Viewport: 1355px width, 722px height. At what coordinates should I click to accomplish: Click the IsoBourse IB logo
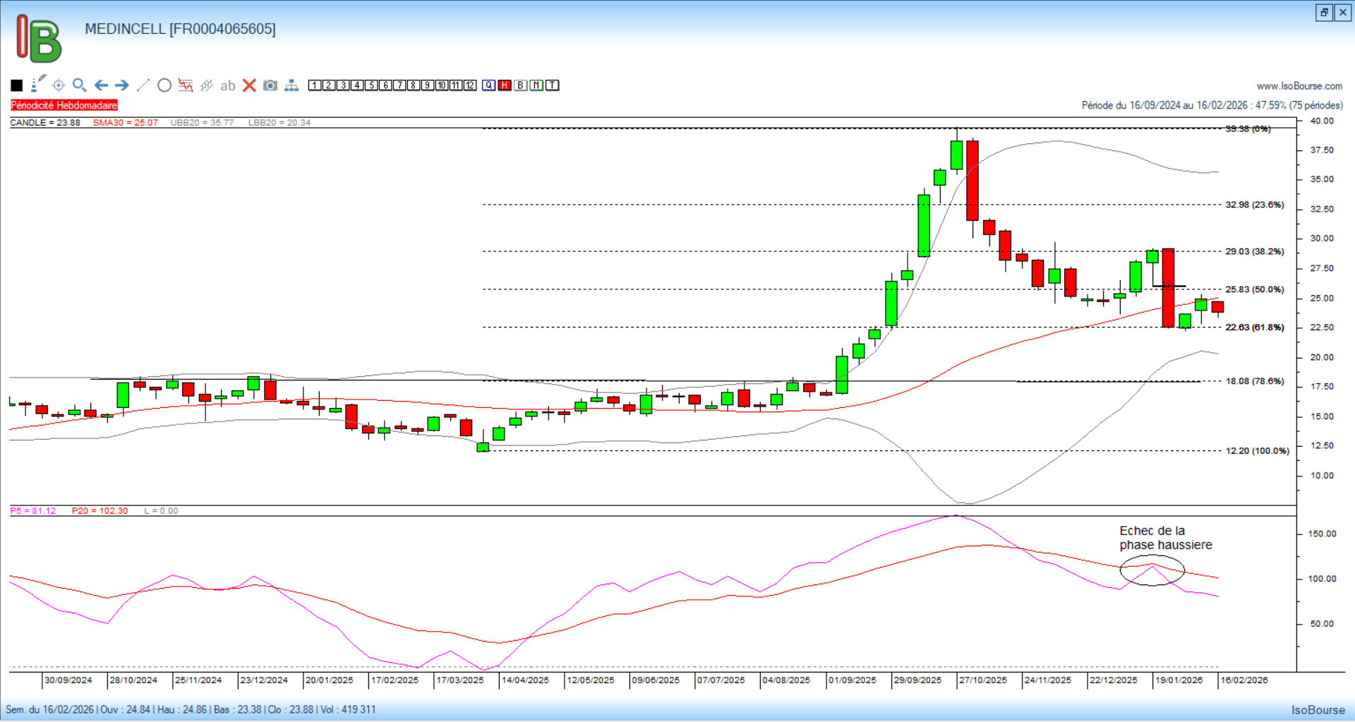coord(40,39)
